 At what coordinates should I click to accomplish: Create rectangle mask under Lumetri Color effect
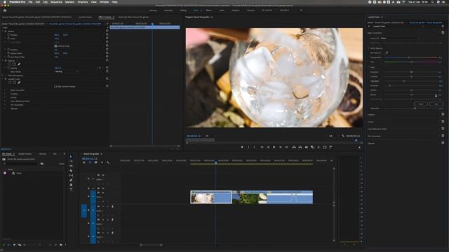(x=14, y=83)
